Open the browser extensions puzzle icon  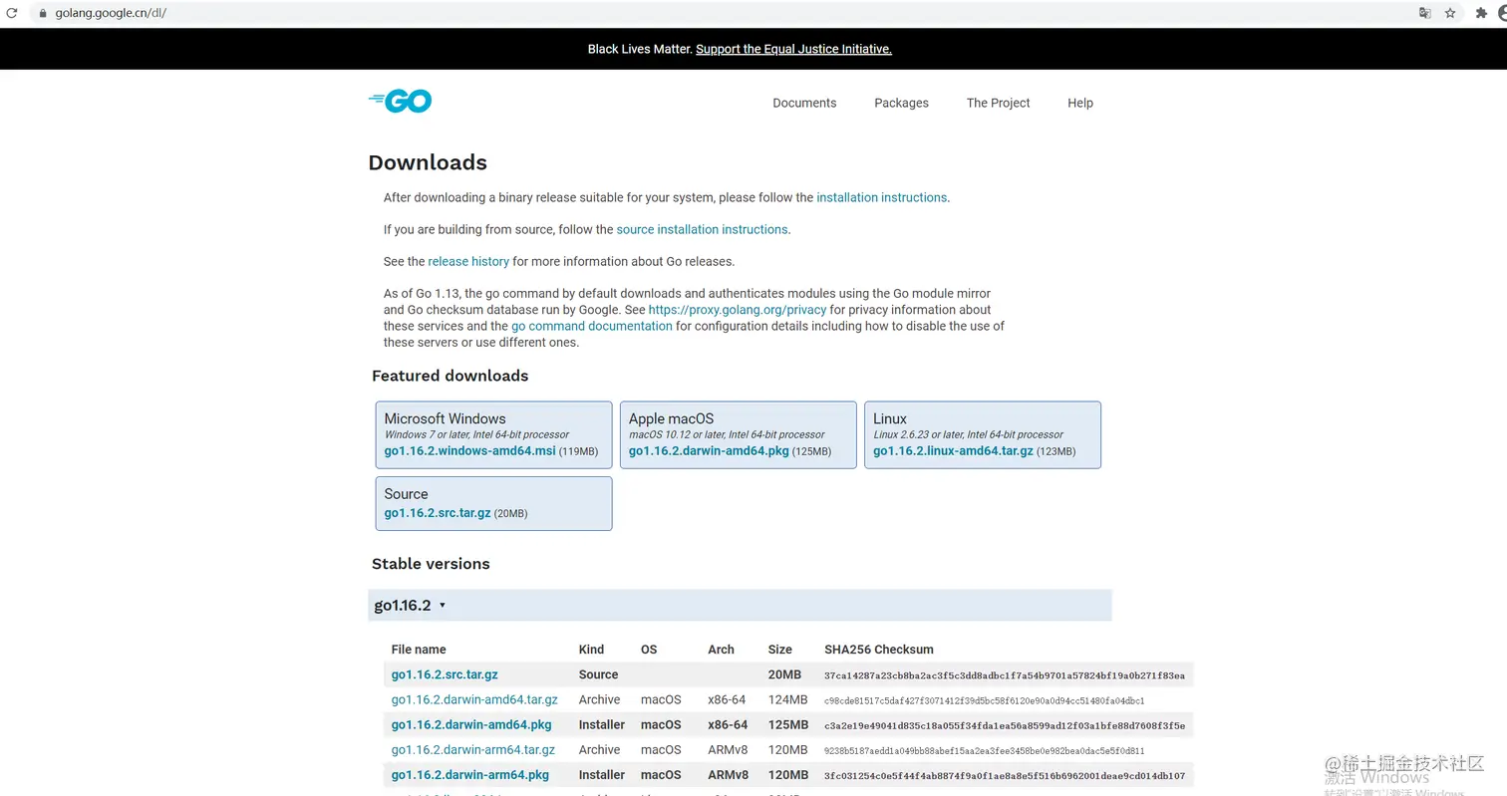pos(1481,13)
